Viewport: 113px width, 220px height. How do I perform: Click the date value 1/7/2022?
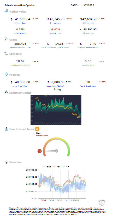coord(88,5)
